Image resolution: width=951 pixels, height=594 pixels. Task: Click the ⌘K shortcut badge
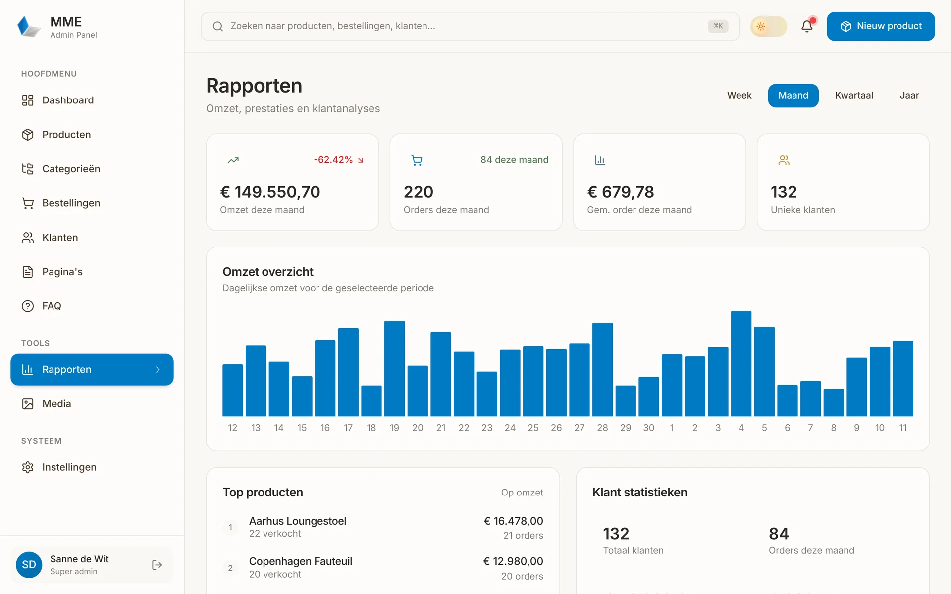pyautogui.click(x=718, y=26)
